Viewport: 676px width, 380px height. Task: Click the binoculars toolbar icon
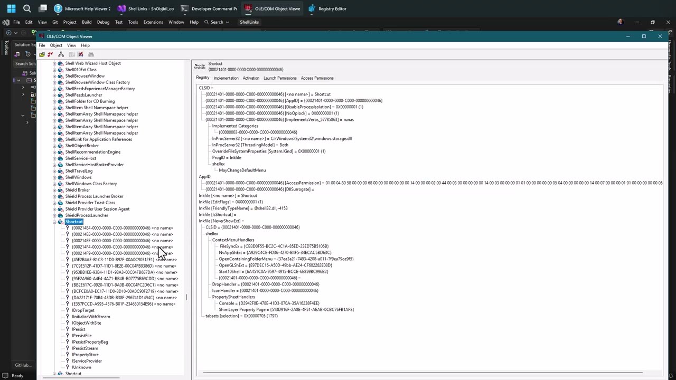click(91, 54)
